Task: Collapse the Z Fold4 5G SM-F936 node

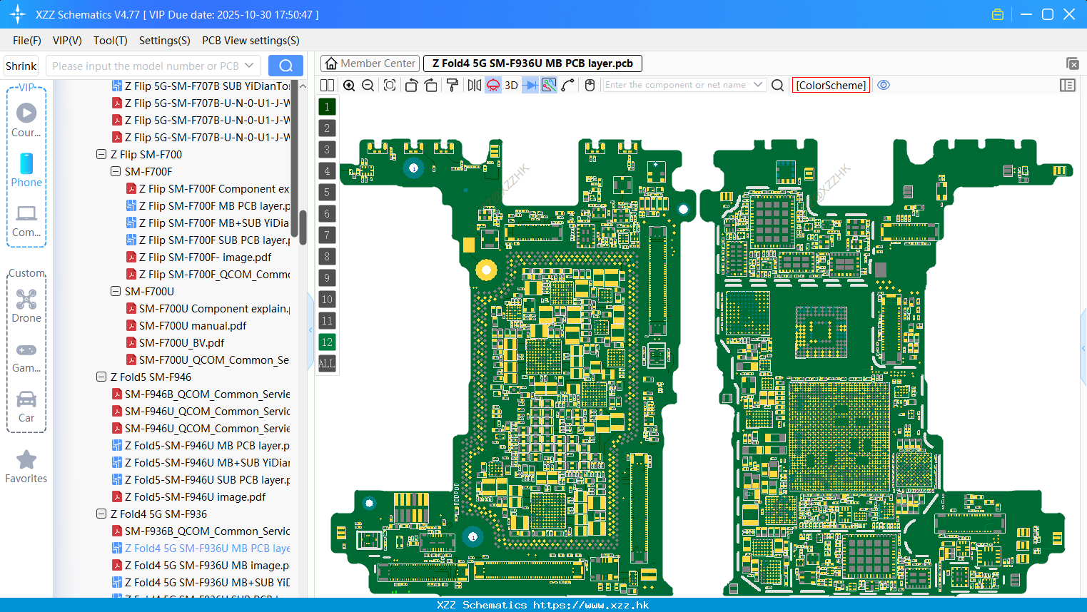Action: point(101,514)
